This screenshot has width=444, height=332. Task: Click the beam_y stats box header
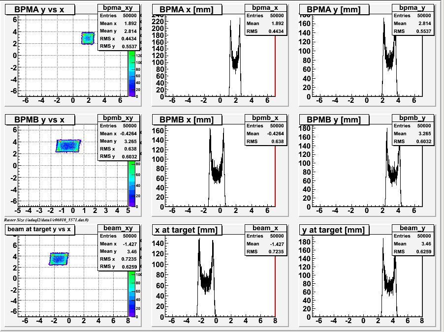(x=413, y=228)
